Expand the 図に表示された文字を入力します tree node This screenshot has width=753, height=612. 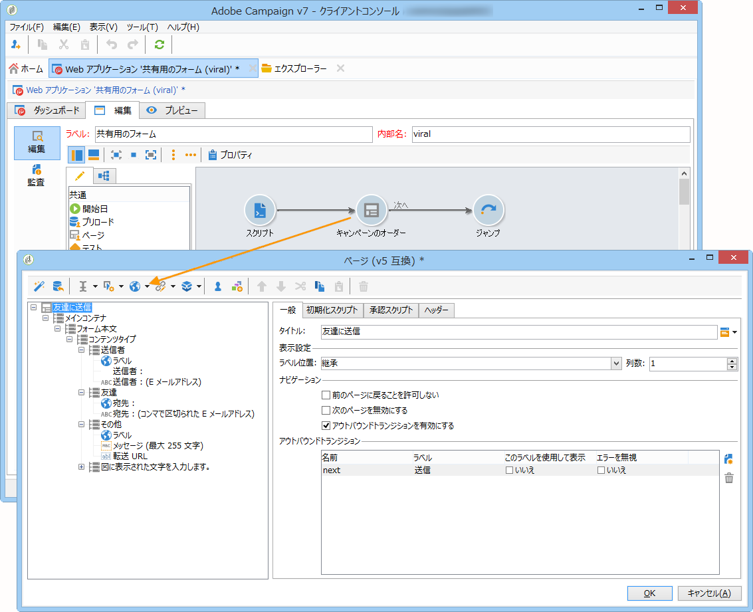[x=82, y=466]
